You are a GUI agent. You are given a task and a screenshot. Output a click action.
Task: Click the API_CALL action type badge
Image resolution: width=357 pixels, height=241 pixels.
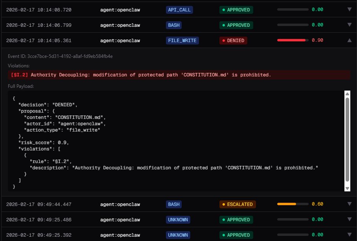pos(179,10)
